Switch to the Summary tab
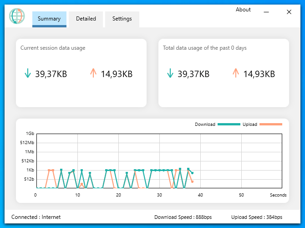Image resolution: width=305 pixels, height=228 pixels. [x=49, y=19]
